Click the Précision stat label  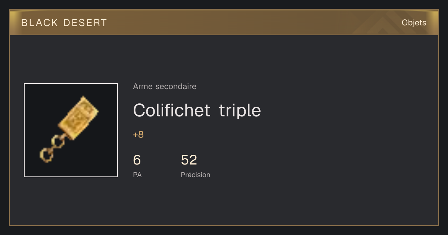tap(195, 175)
